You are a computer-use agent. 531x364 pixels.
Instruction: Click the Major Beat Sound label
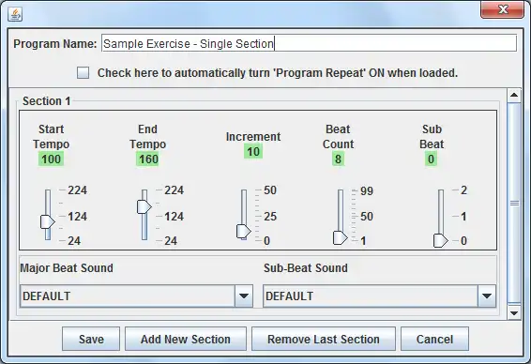[67, 268]
